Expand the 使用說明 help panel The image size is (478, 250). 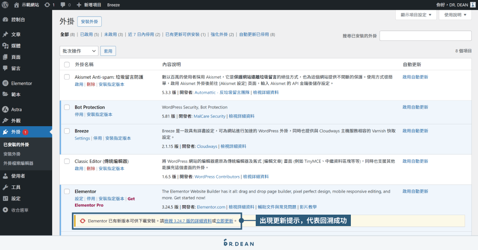[x=455, y=15]
